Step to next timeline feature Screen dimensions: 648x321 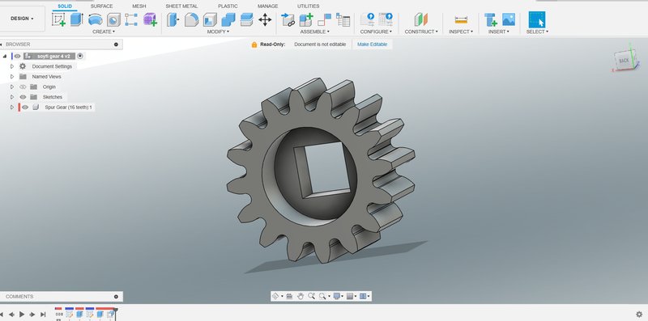32,315
